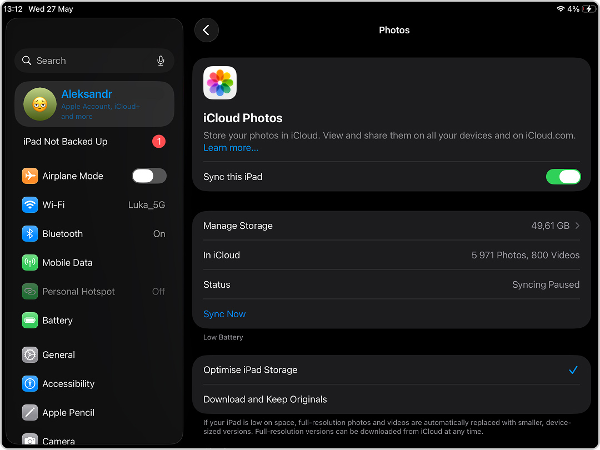Tap the Luka_5G network name
The height and width of the screenshot is (450, 600).
(x=147, y=205)
